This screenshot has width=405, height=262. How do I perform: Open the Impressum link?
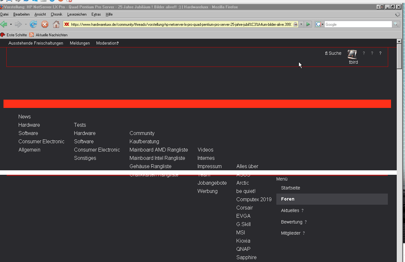[x=210, y=166]
